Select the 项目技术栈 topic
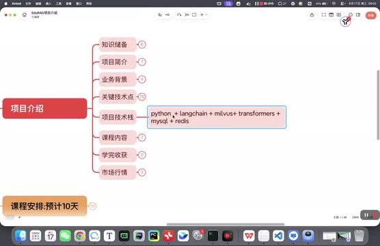Screen dimensions: 380x246 118,118
